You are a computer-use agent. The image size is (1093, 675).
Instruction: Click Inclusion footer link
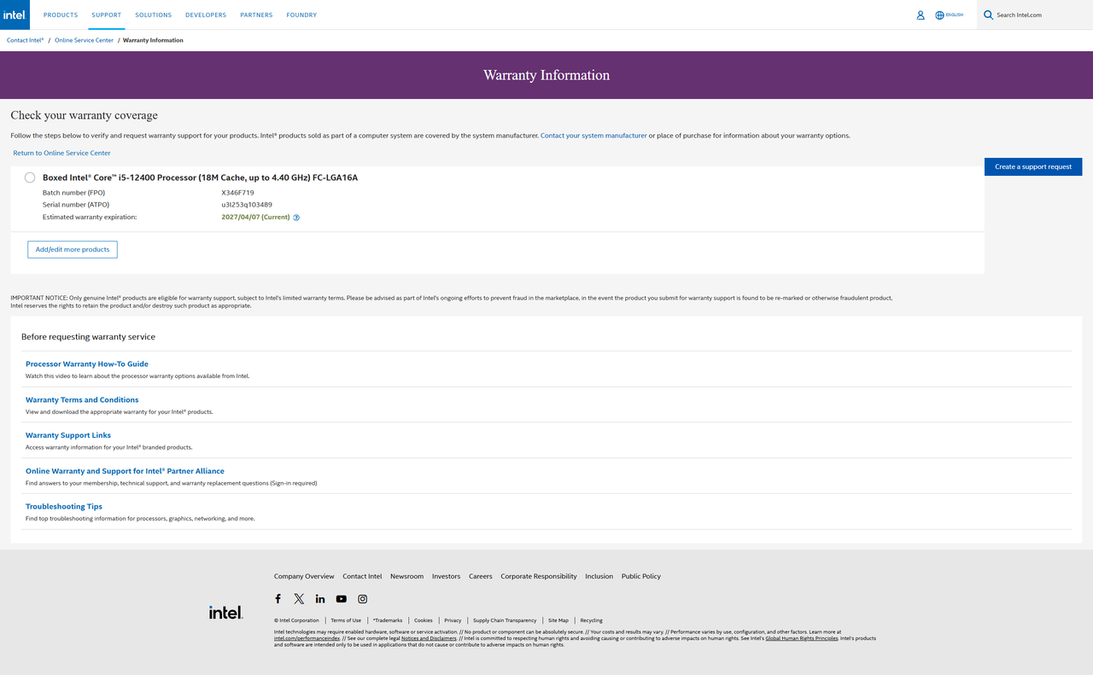coord(599,576)
